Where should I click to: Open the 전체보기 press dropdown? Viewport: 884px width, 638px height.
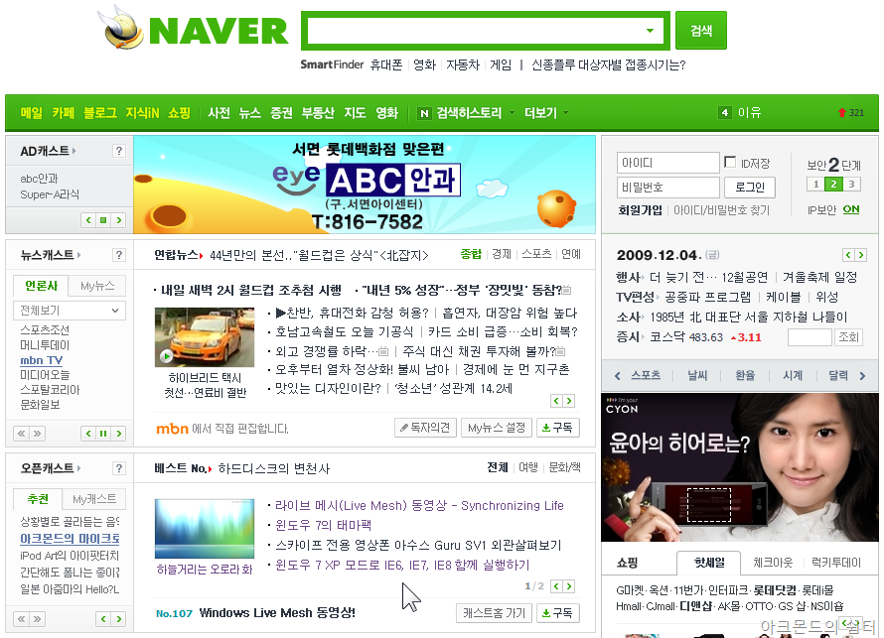(x=69, y=311)
